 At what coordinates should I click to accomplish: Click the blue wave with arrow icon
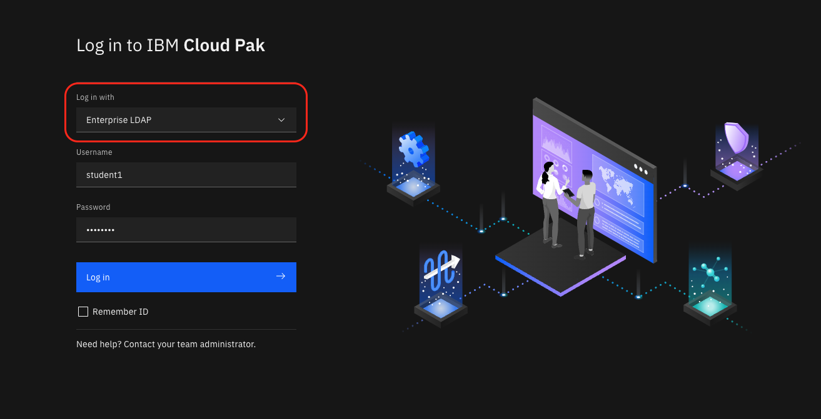click(441, 269)
